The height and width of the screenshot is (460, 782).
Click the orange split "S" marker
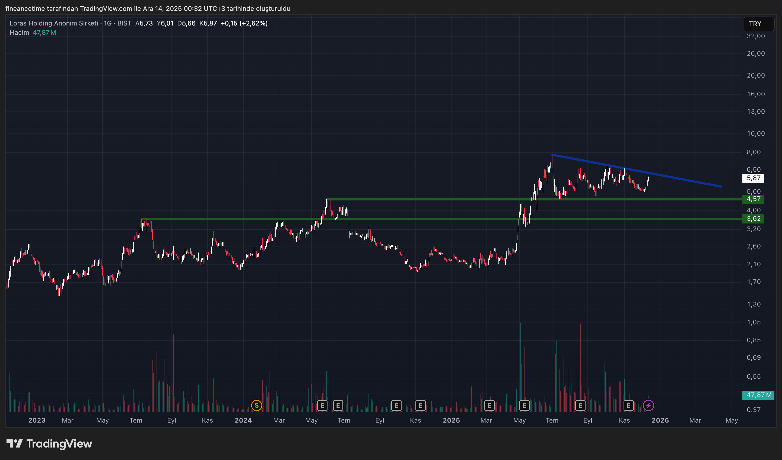click(x=256, y=405)
